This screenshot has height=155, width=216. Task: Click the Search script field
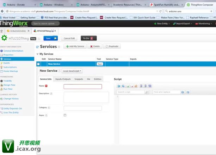(130, 92)
